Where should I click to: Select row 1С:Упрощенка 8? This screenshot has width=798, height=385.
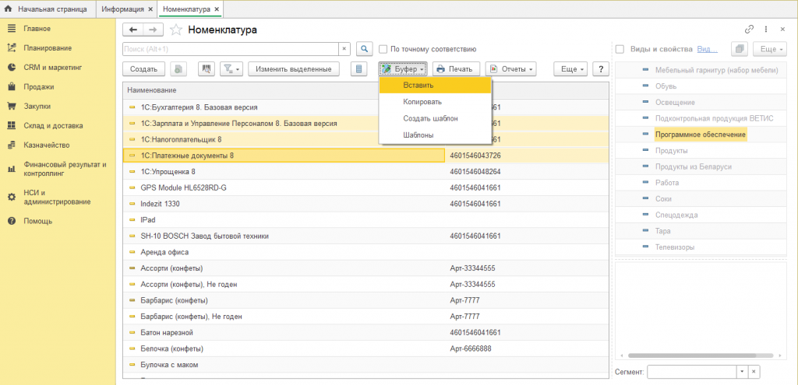click(x=365, y=172)
